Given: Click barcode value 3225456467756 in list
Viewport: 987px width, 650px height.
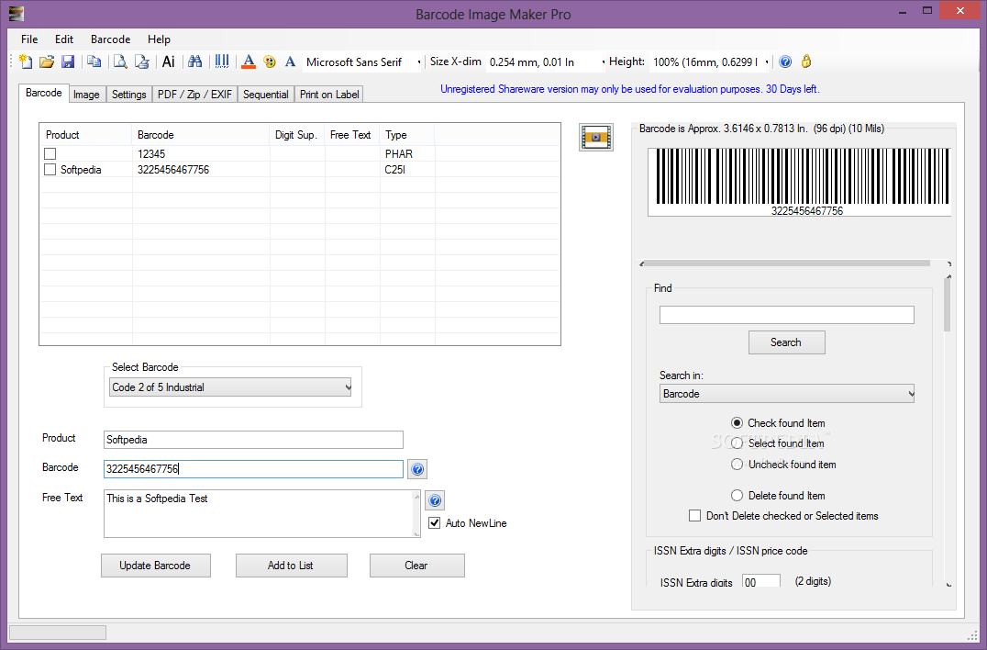Looking at the screenshot, I should (173, 170).
